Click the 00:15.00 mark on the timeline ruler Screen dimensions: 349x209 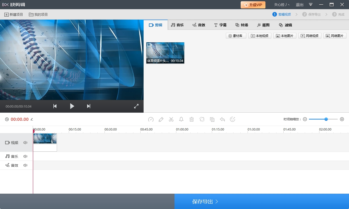(x=75, y=129)
